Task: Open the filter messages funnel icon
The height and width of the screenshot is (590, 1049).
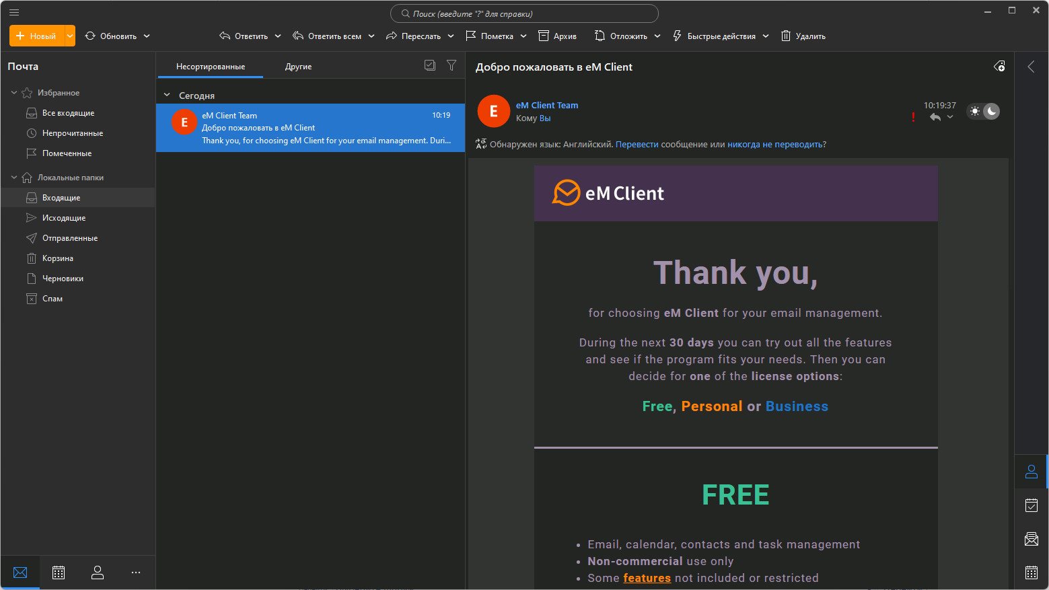Action: (451, 65)
